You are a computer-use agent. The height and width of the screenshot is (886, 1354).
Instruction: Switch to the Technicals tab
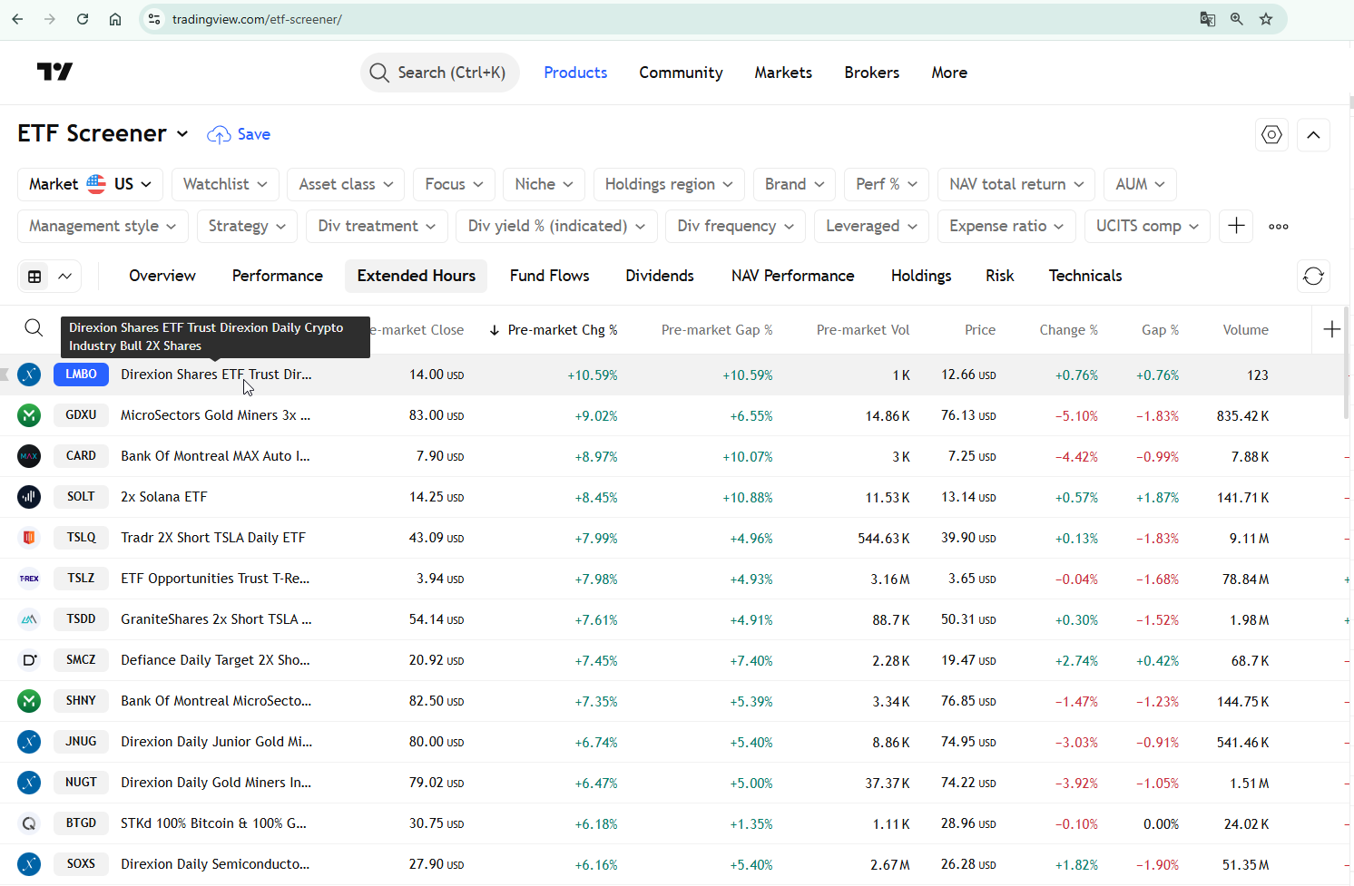[x=1085, y=276]
